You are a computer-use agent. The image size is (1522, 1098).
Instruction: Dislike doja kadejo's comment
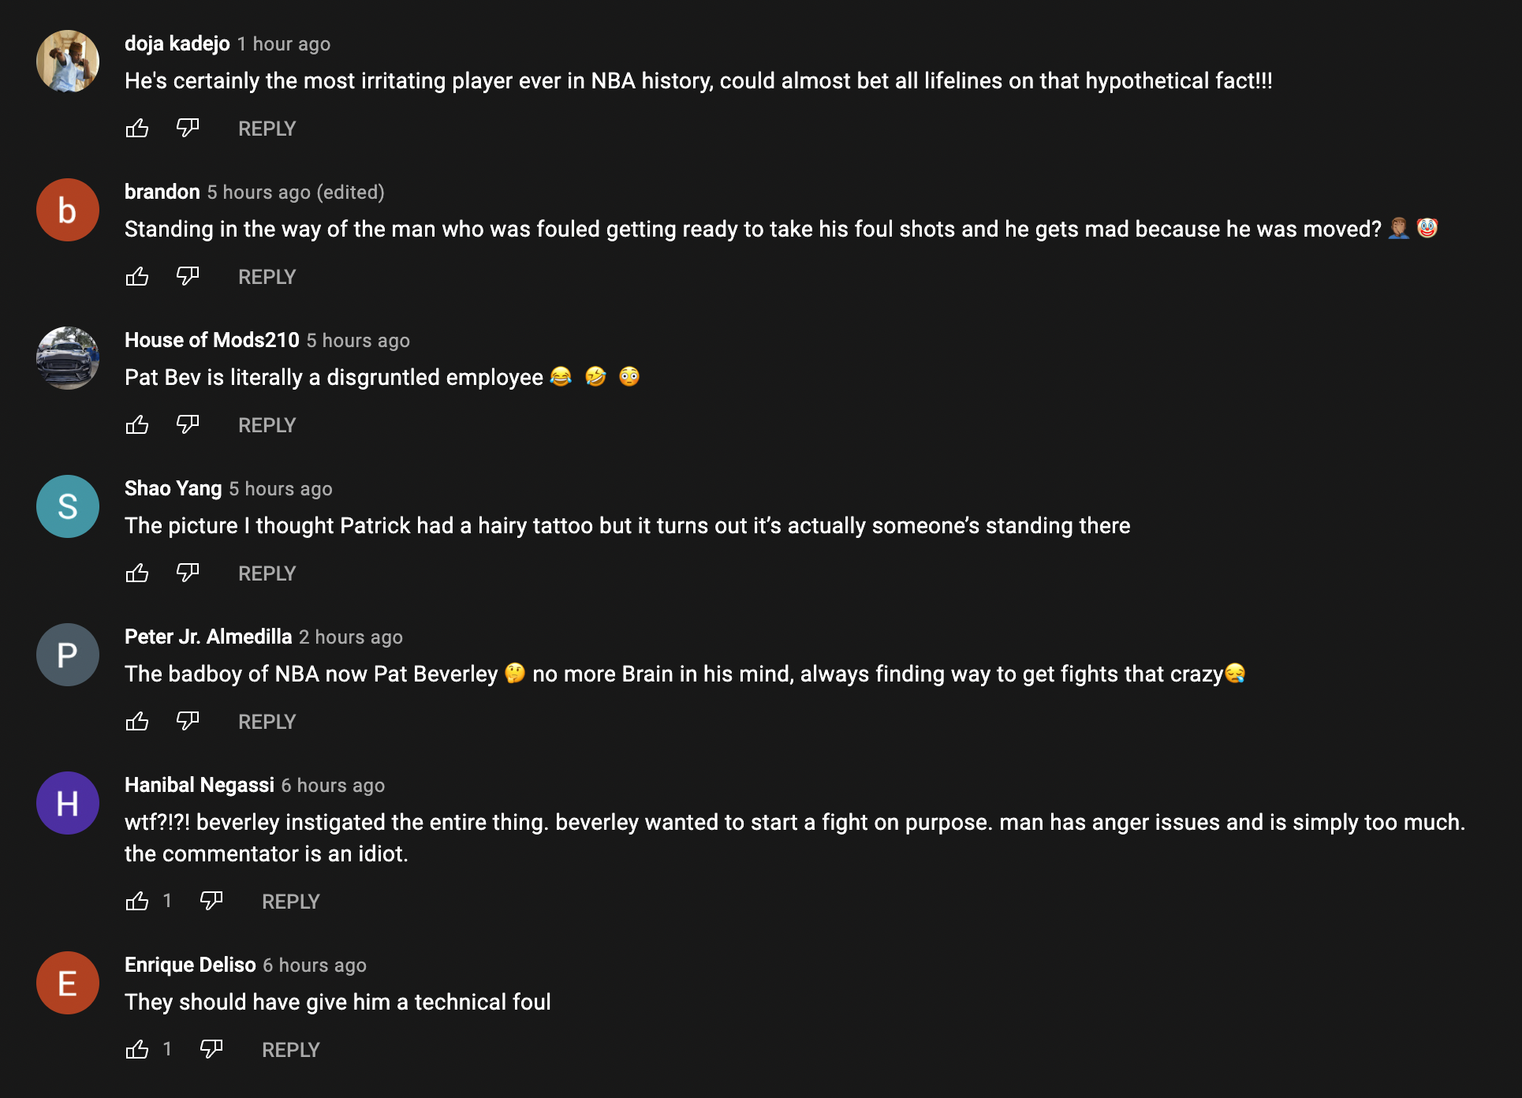click(x=188, y=128)
